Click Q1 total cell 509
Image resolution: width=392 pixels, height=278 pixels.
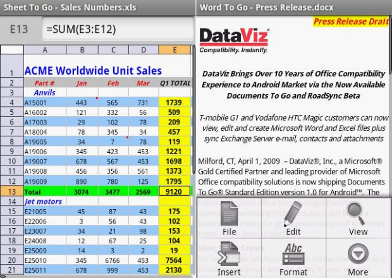[175, 112]
